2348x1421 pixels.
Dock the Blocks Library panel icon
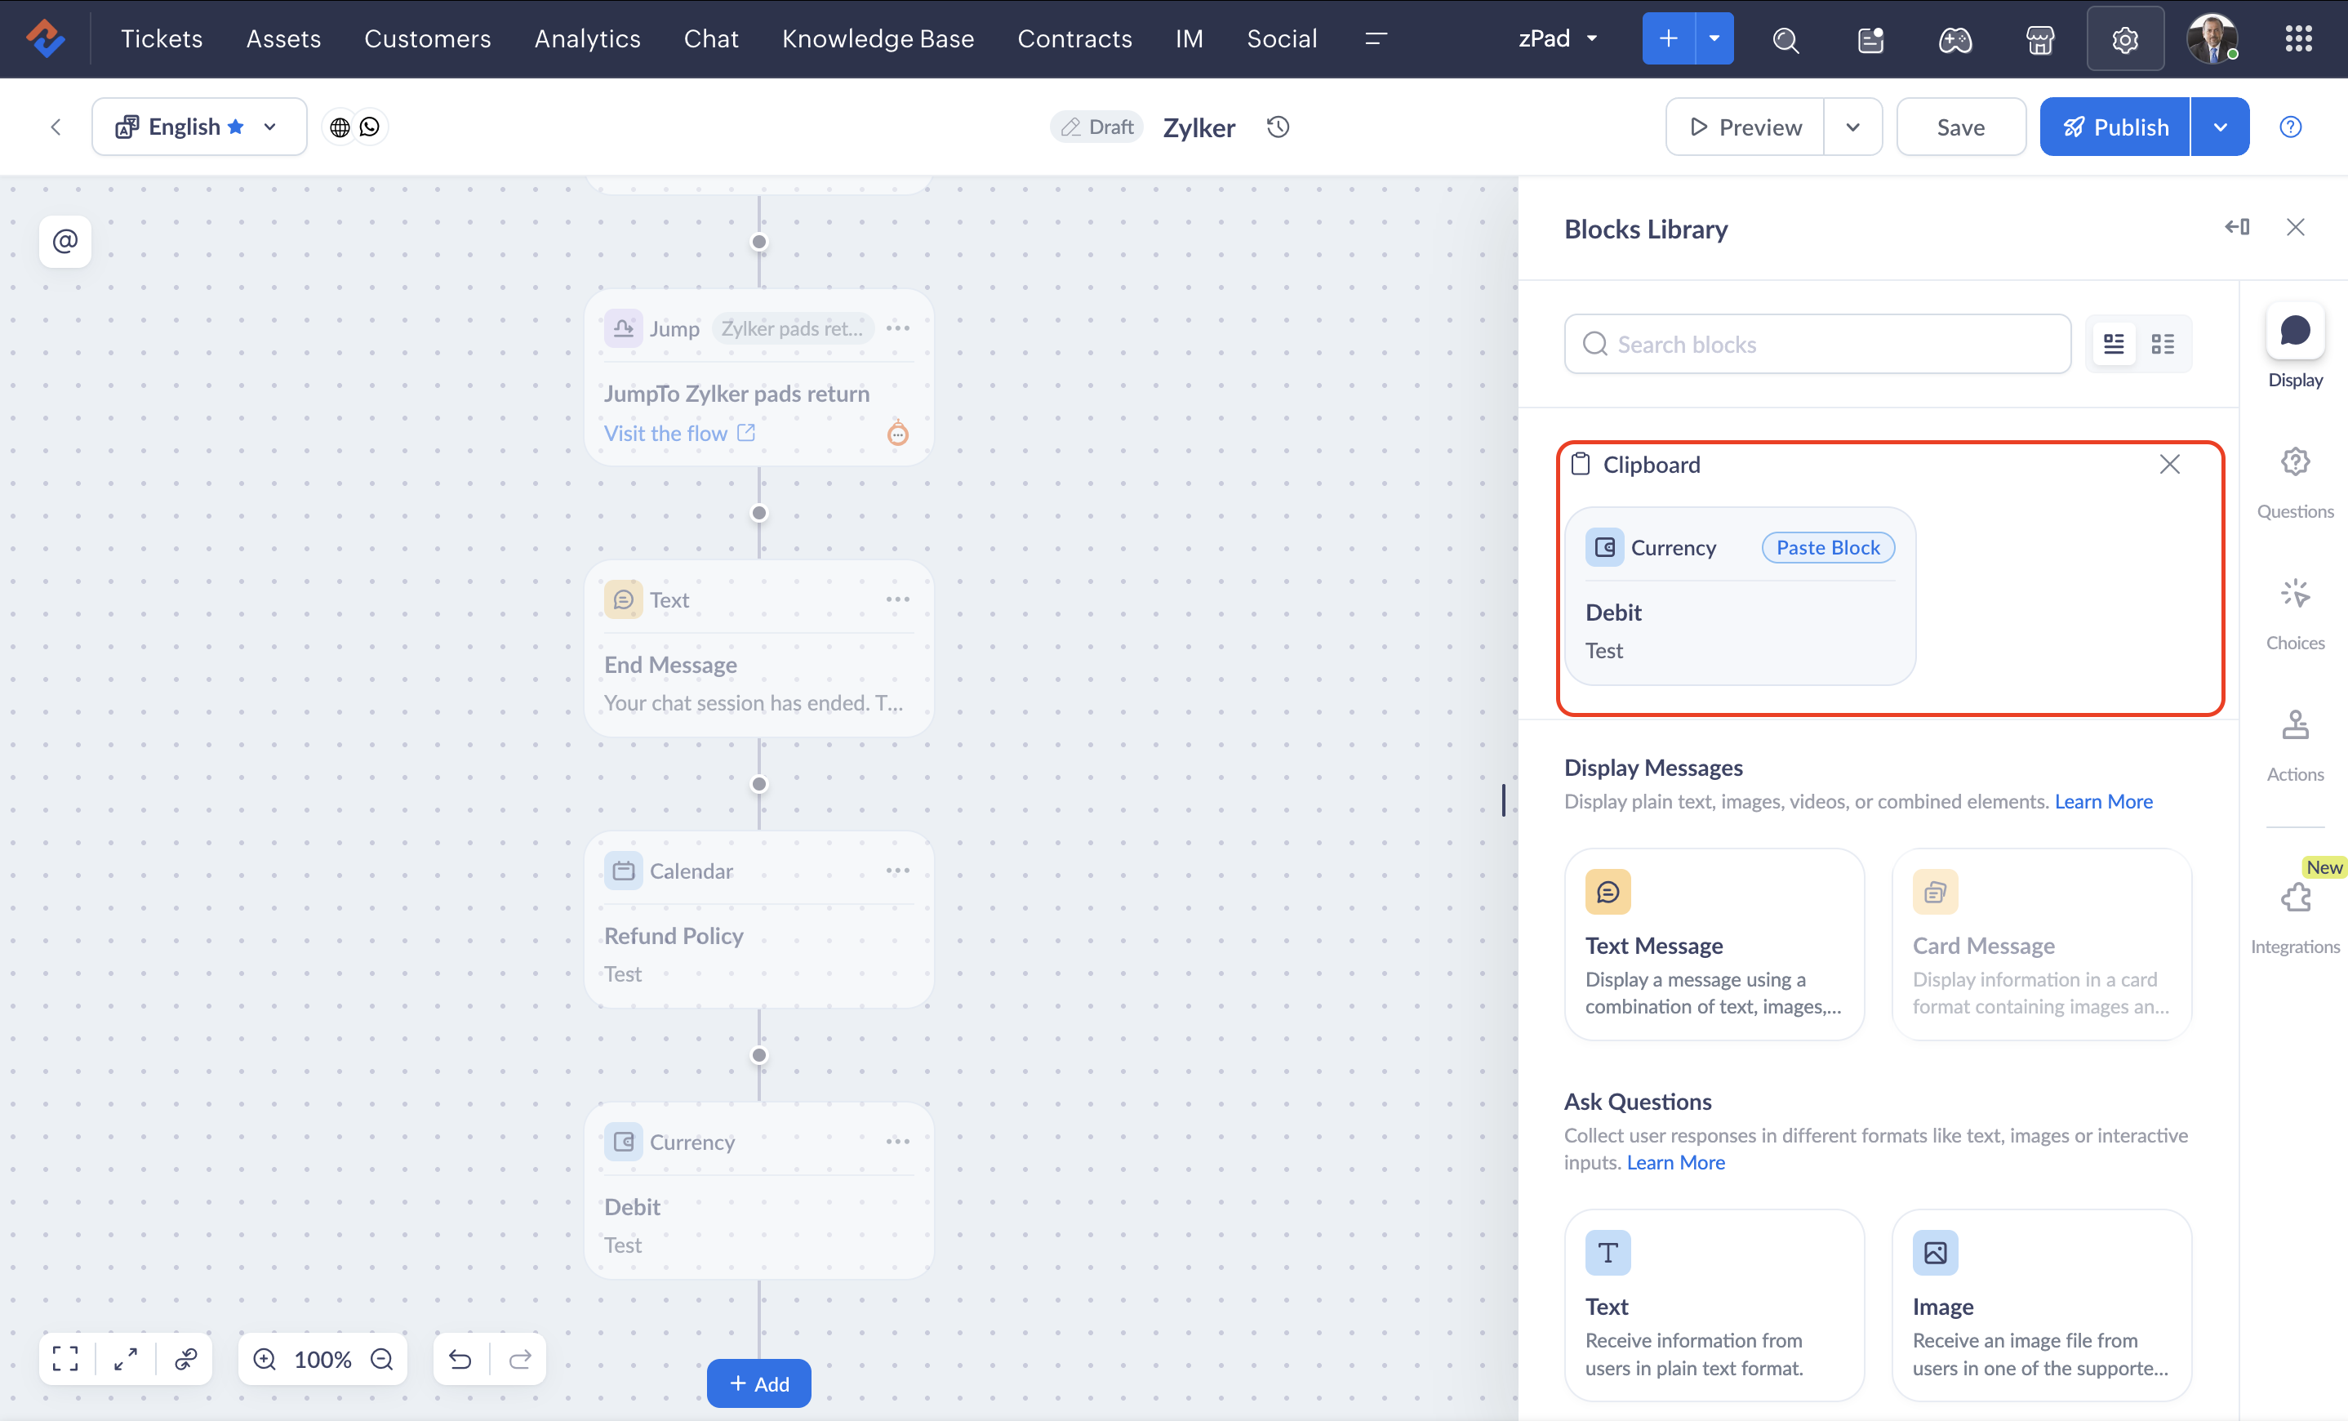[x=2236, y=227]
